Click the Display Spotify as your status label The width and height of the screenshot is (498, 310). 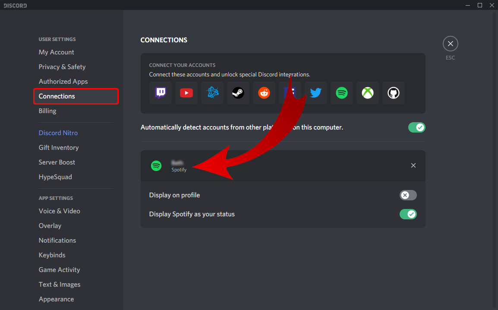pyautogui.click(x=192, y=214)
